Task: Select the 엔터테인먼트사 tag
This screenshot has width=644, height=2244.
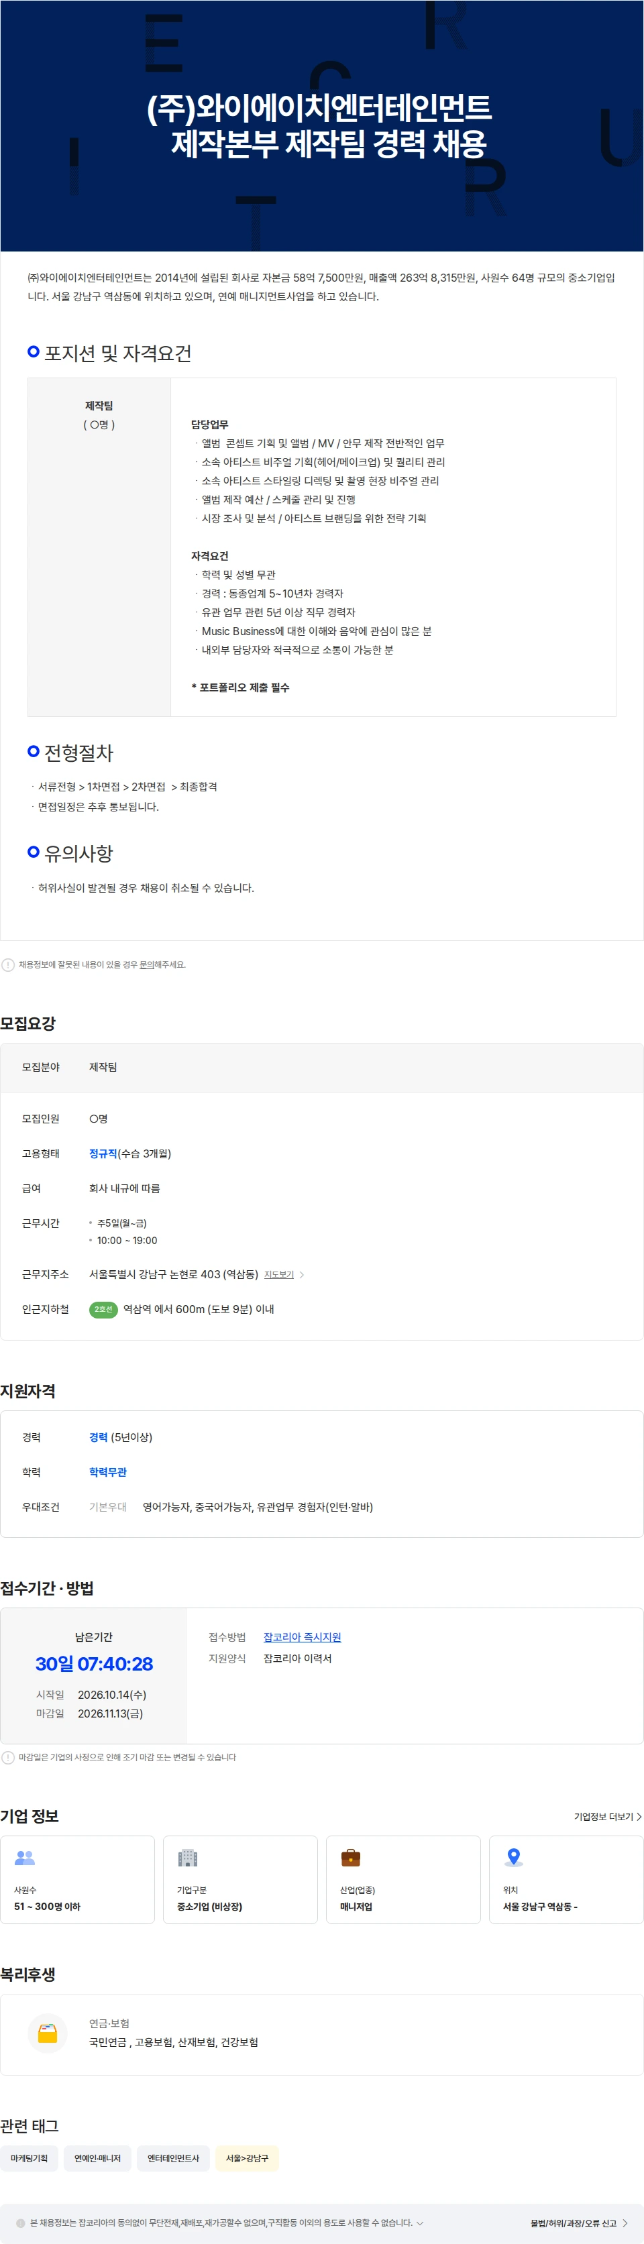Action: point(174,2157)
